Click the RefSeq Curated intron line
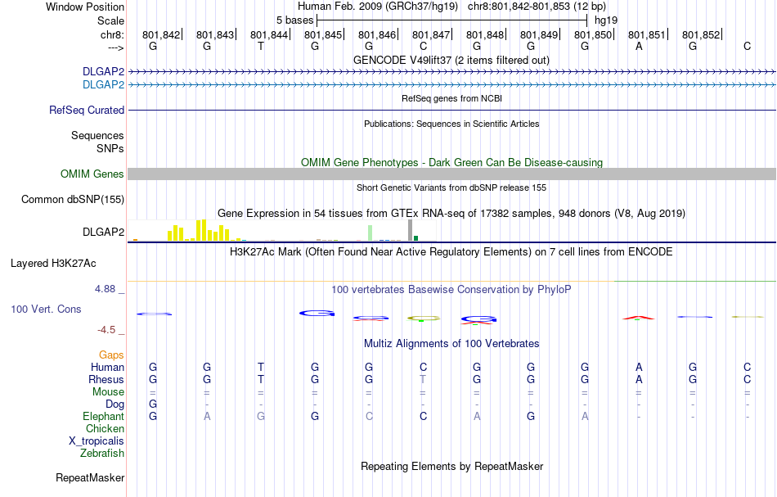The height and width of the screenshot is (497, 777). 451,110
